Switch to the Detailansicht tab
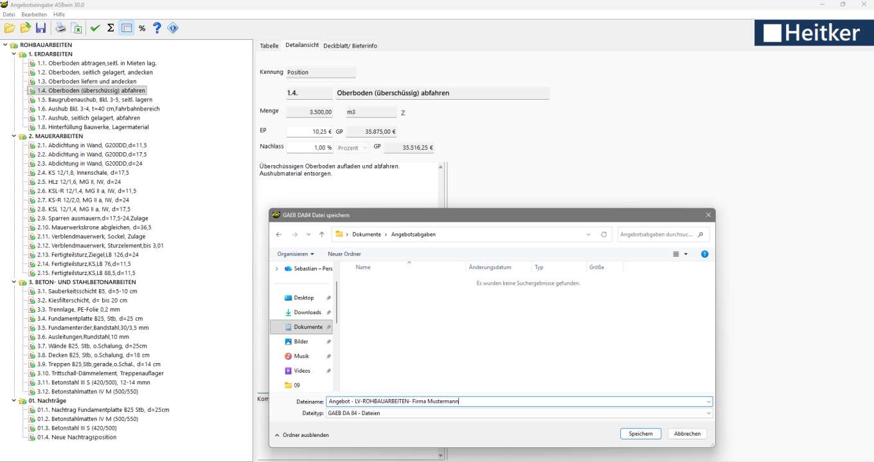Image resolution: width=874 pixels, height=462 pixels. pos(302,46)
